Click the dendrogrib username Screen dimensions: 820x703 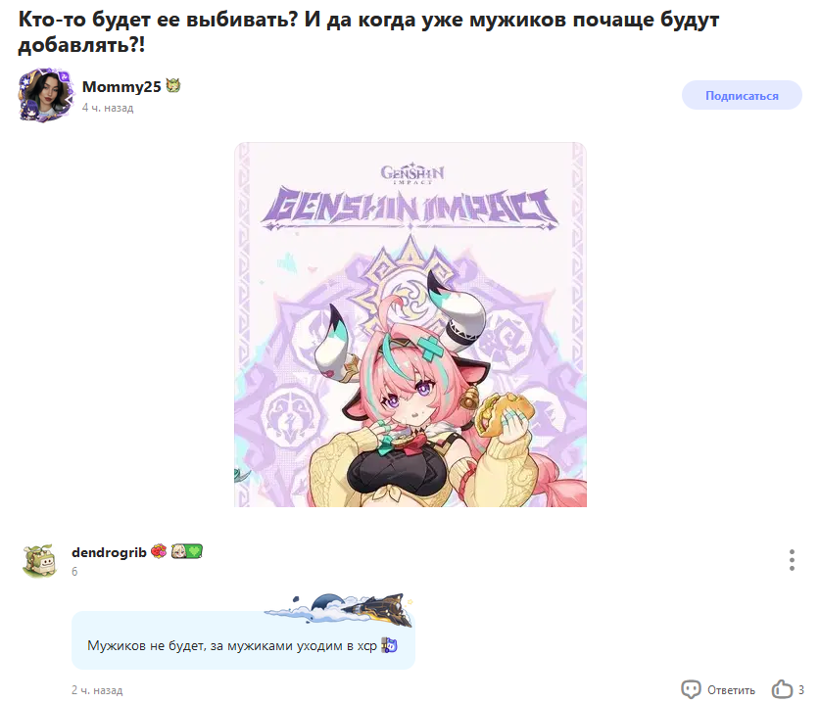click(109, 552)
